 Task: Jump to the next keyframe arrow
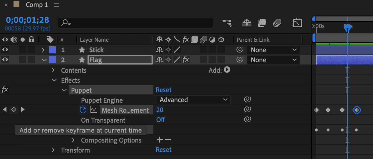point(23,110)
